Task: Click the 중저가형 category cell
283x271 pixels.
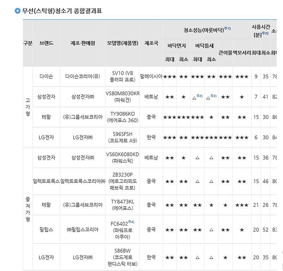Action: [27, 208]
